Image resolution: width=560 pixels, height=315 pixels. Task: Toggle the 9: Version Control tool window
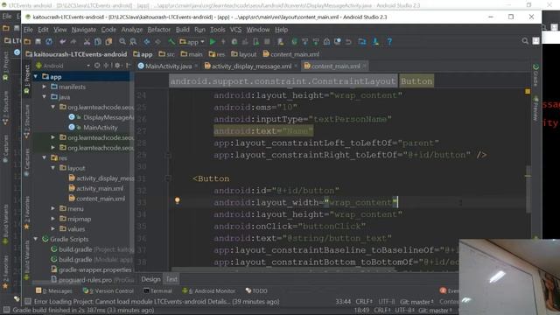108,291
